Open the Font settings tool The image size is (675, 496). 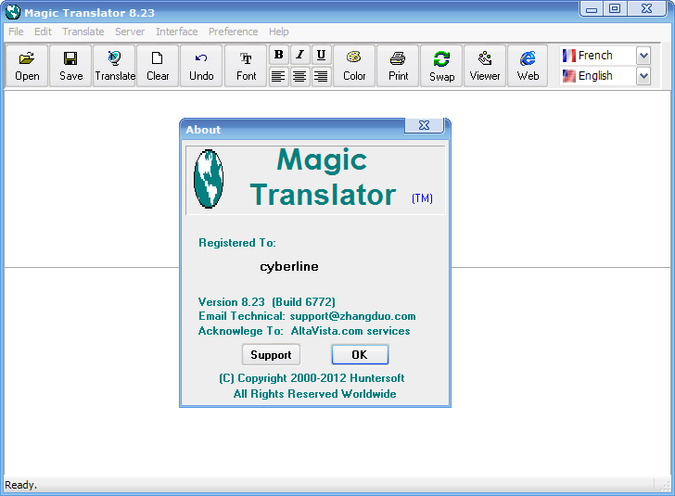[x=246, y=66]
